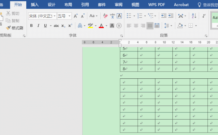
Task: Open the Font dialog launcher
Action: 122,36
